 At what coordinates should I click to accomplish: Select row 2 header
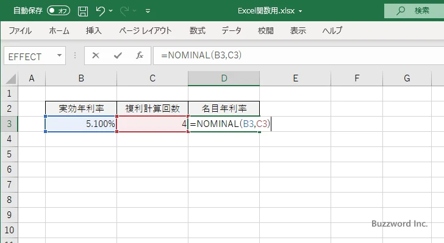click(x=9, y=109)
